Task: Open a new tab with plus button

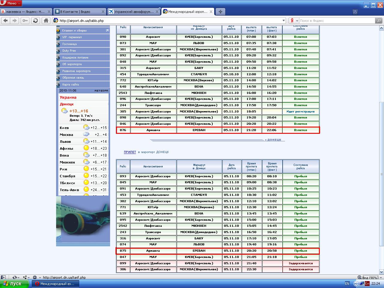Action: point(220,12)
